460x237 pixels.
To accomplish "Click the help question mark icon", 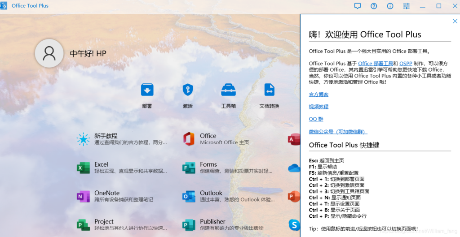I will [374, 6].
